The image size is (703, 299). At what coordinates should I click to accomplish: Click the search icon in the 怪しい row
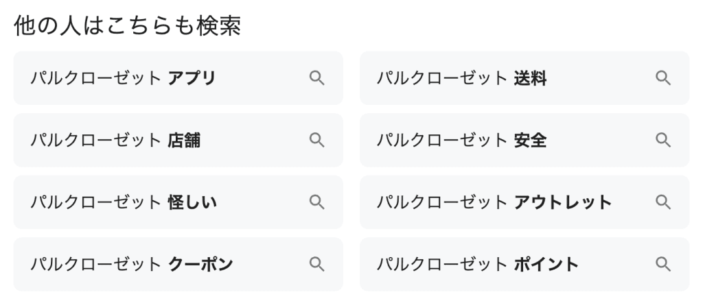[316, 202]
